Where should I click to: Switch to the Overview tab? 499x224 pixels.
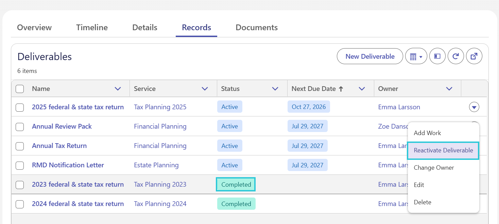click(34, 27)
